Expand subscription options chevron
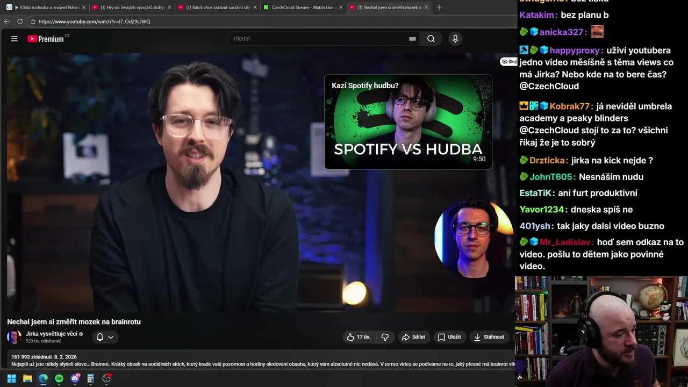 [111, 337]
